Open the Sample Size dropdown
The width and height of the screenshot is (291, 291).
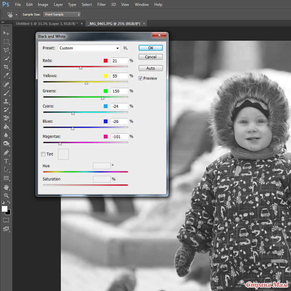(63, 15)
